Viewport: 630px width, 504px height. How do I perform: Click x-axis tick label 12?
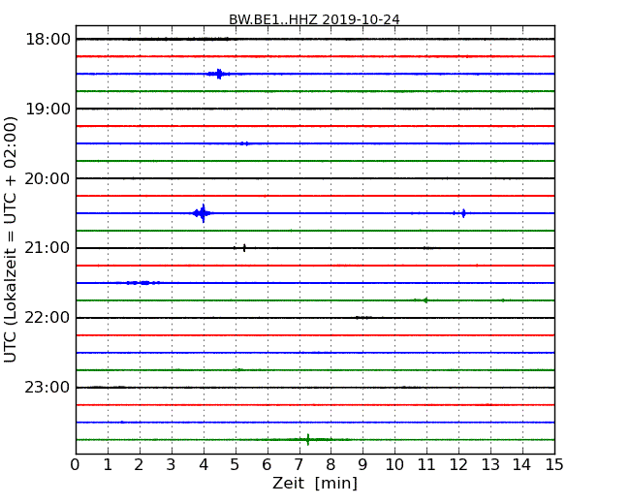click(x=458, y=464)
